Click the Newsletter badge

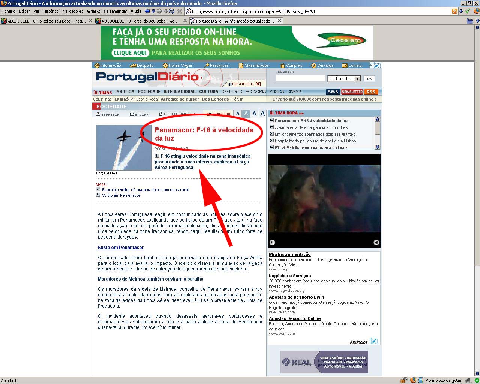[352, 92]
